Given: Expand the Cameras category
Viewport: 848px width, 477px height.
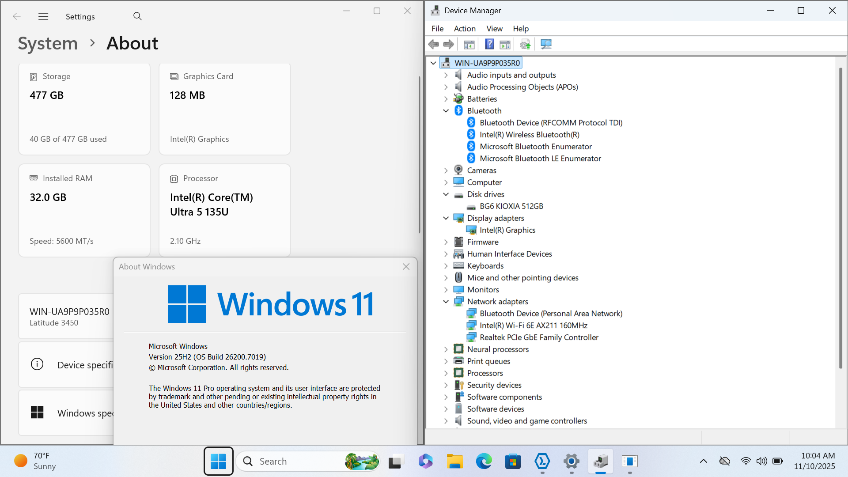Looking at the screenshot, I should click(x=446, y=170).
